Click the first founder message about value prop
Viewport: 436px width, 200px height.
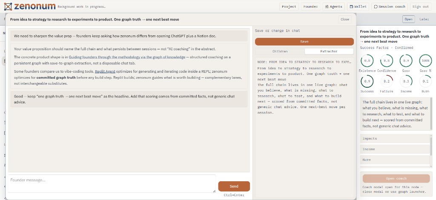pyautogui.click(x=129, y=36)
